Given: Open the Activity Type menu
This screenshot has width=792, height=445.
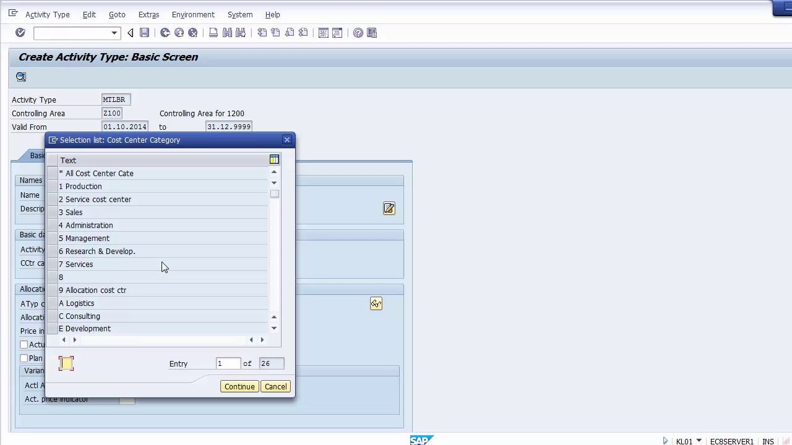Looking at the screenshot, I should 47,14.
